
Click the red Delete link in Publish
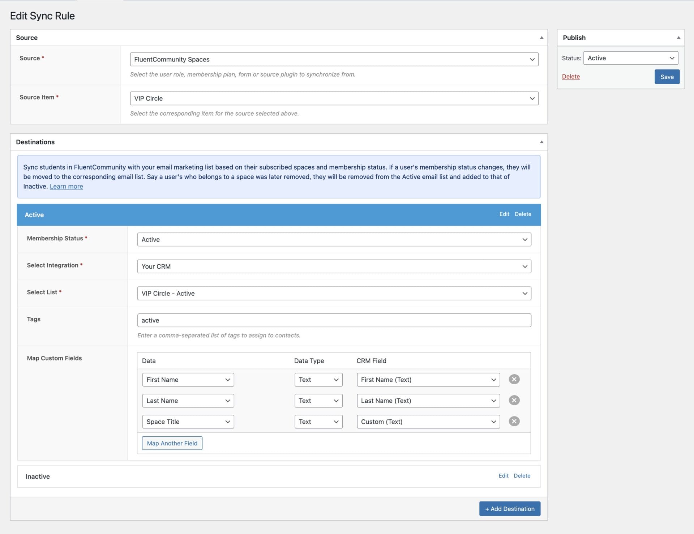(x=570, y=77)
